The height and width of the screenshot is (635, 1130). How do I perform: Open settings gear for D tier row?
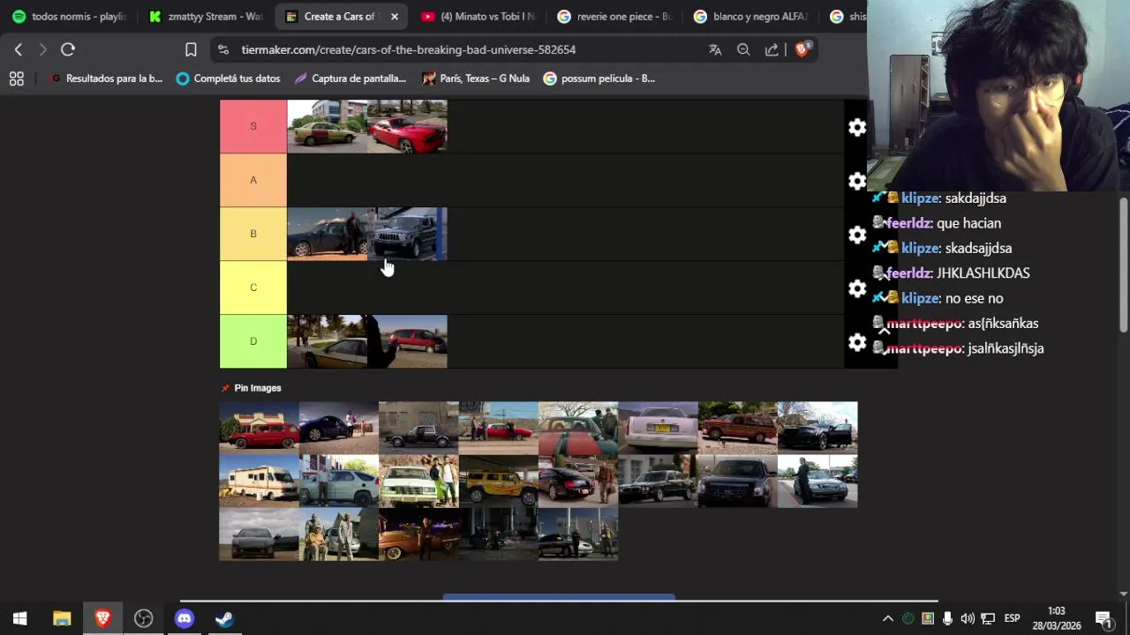tap(856, 342)
